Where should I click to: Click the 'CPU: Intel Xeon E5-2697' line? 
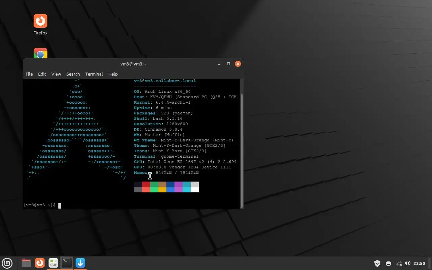click(185, 162)
